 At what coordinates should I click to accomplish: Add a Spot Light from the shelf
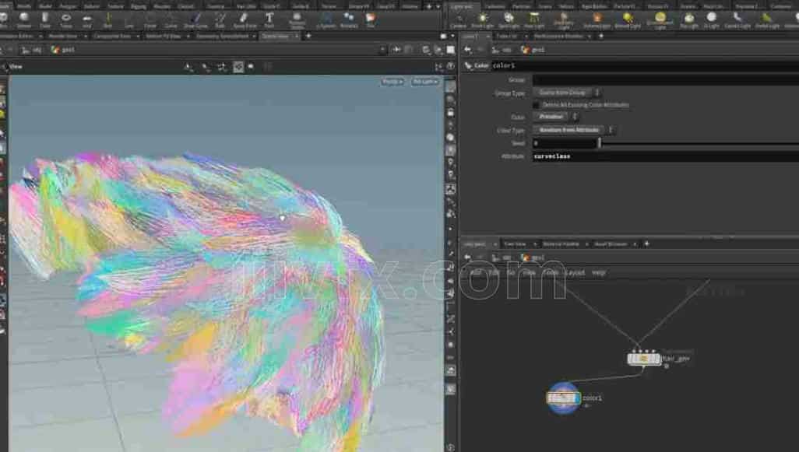pyautogui.click(x=509, y=20)
